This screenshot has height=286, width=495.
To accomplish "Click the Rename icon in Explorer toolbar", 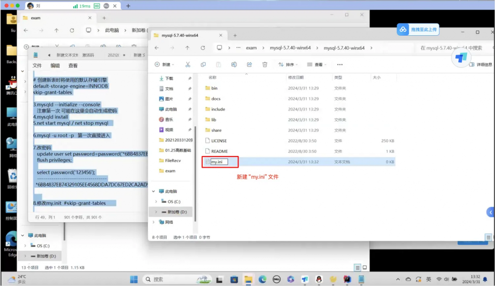I will [234, 64].
